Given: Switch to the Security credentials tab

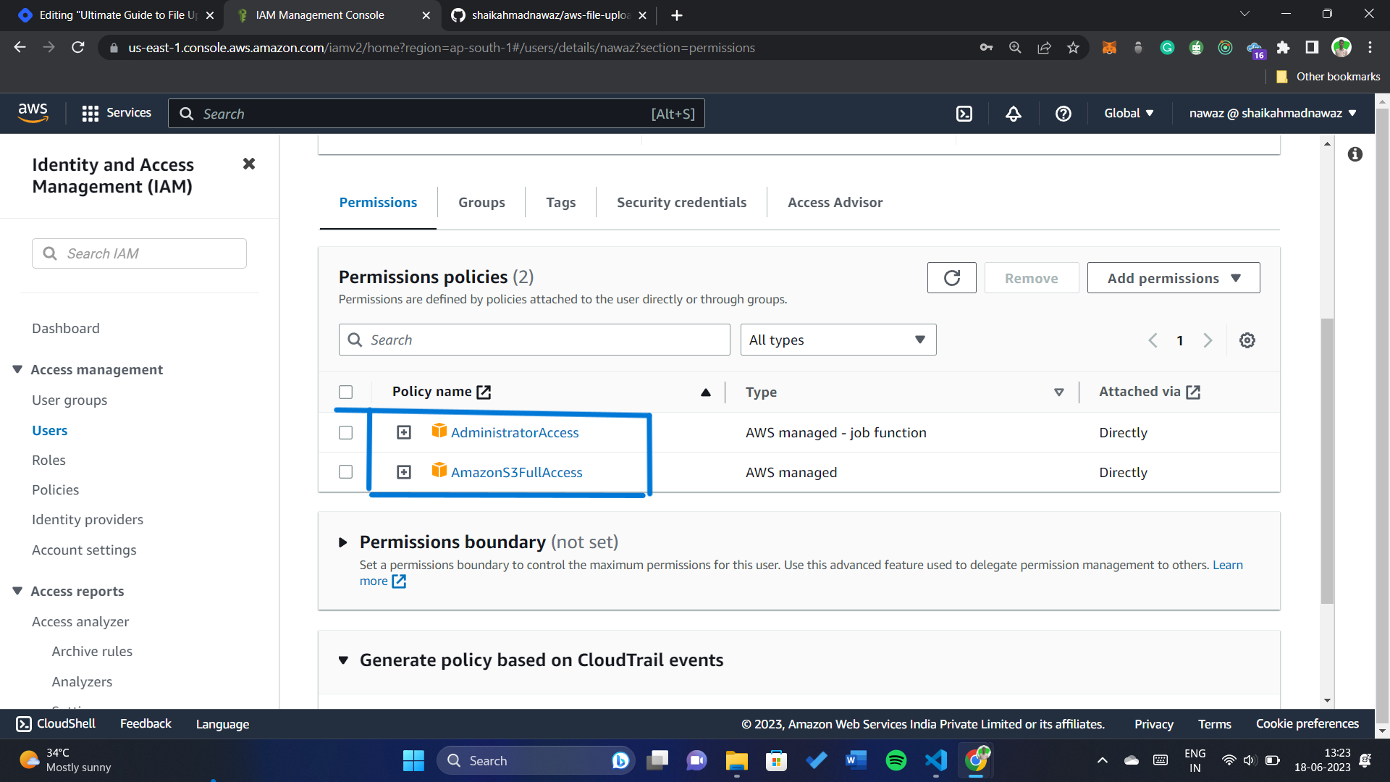Looking at the screenshot, I should click(x=681, y=203).
